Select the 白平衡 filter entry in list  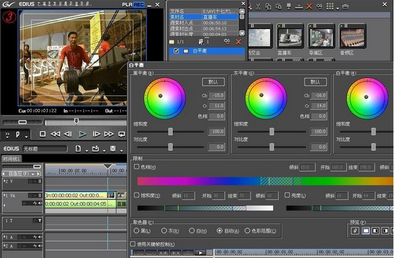click(x=201, y=51)
